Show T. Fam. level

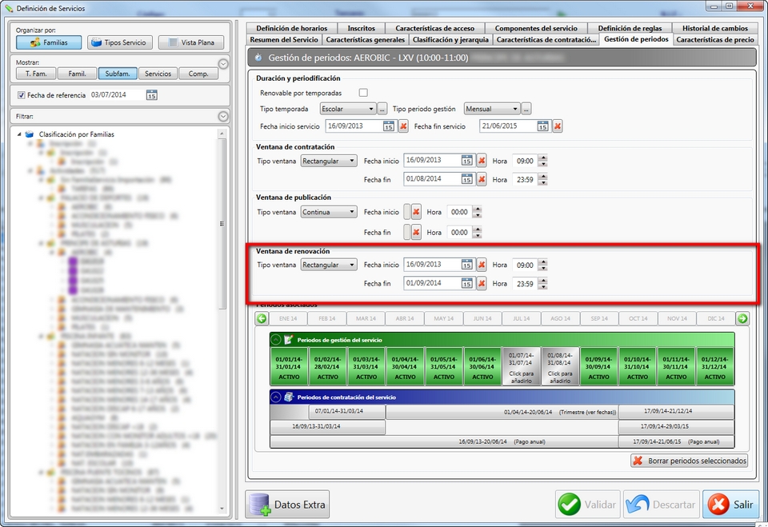point(36,74)
